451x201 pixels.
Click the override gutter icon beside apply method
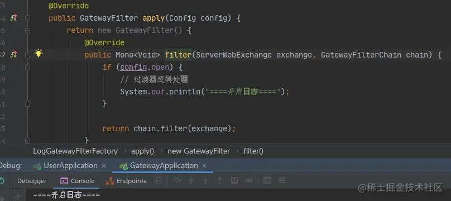click(13, 18)
